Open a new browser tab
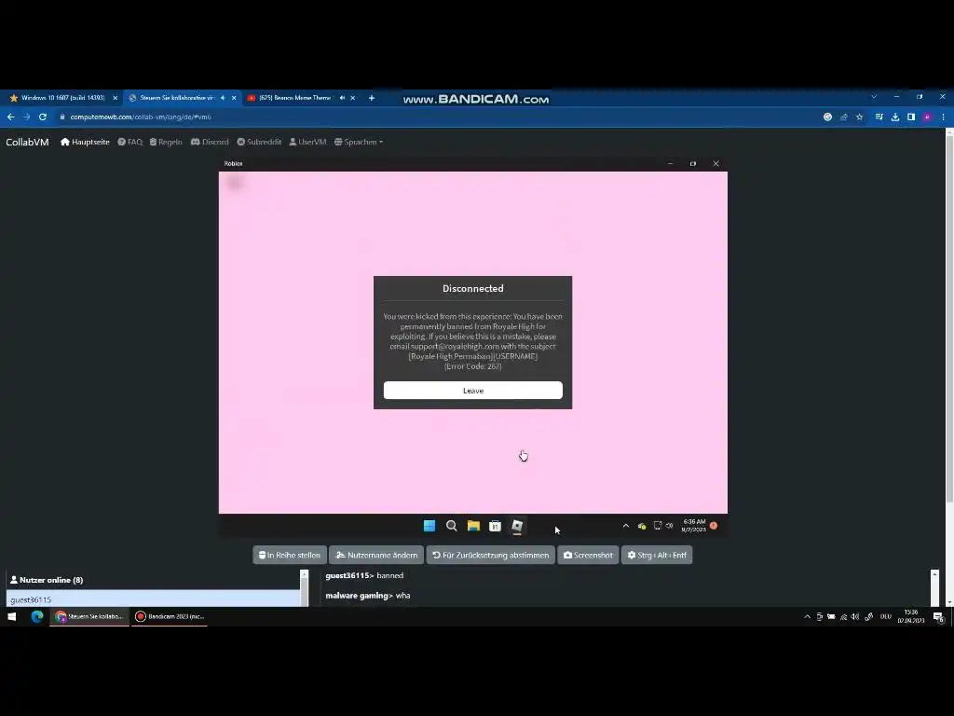This screenshot has width=954, height=716. 371,98
